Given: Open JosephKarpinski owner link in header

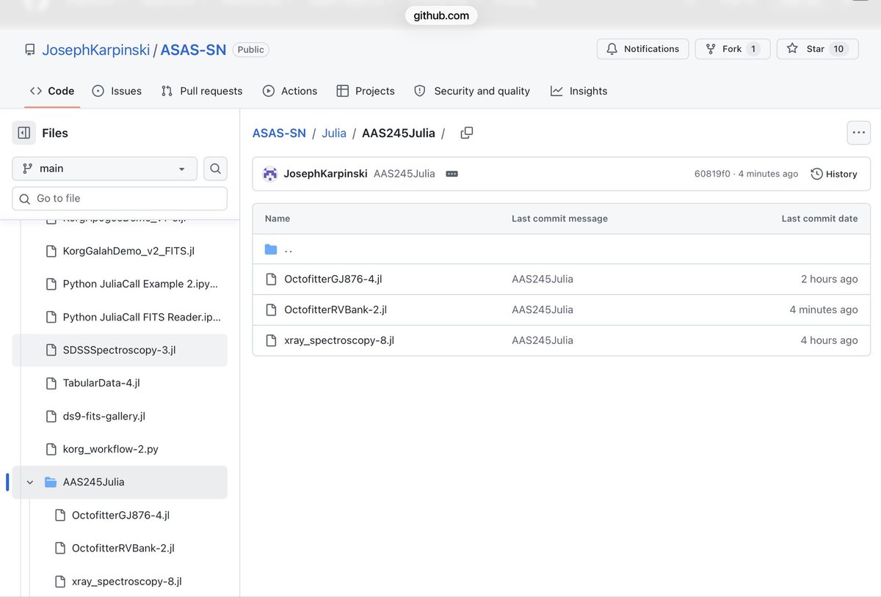Looking at the screenshot, I should tap(95, 50).
